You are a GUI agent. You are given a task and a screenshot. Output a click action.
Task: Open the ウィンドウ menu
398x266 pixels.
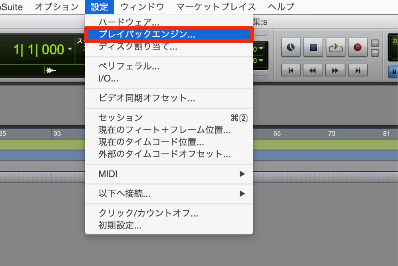click(x=142, y=7)
